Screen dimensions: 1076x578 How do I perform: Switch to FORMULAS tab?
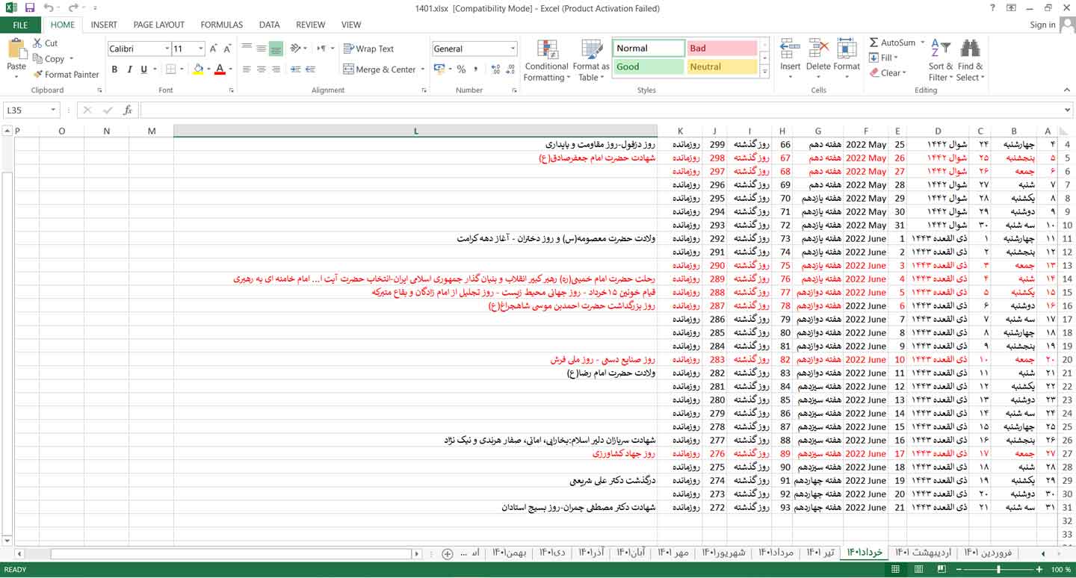click(221, 25)
